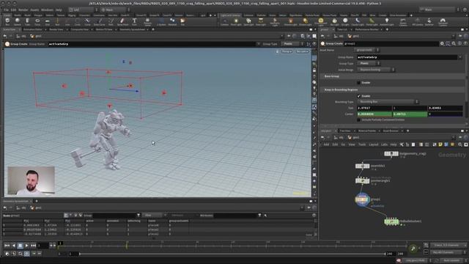Image resolution: width=469 pixels, height=264 pixels.
Task: Switch to the Composite View tab
Action: click(x=80, y=29)
